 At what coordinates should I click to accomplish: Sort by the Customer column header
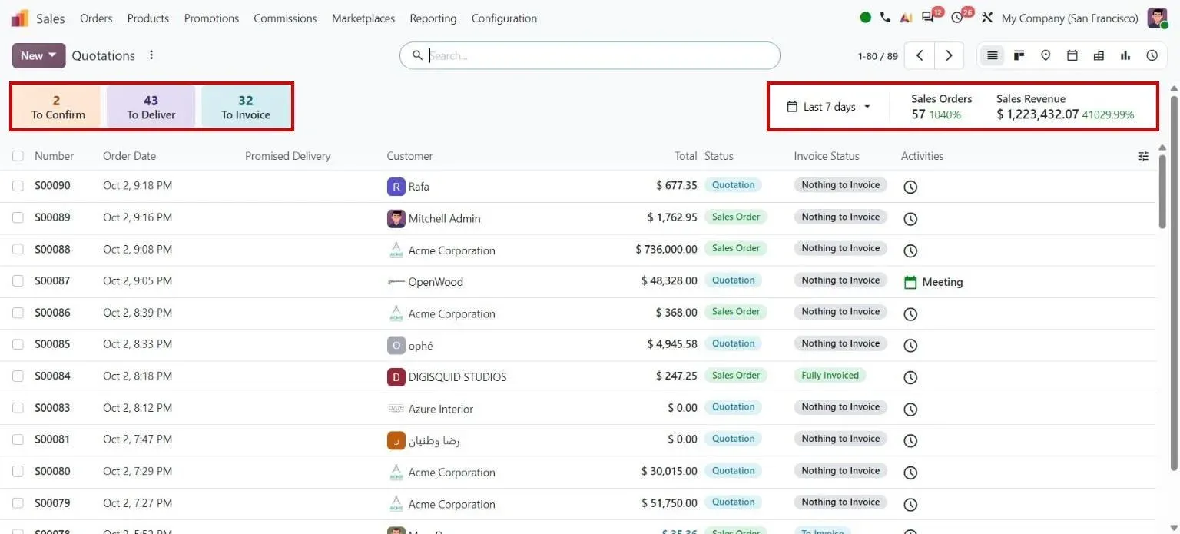pos(409,156)
